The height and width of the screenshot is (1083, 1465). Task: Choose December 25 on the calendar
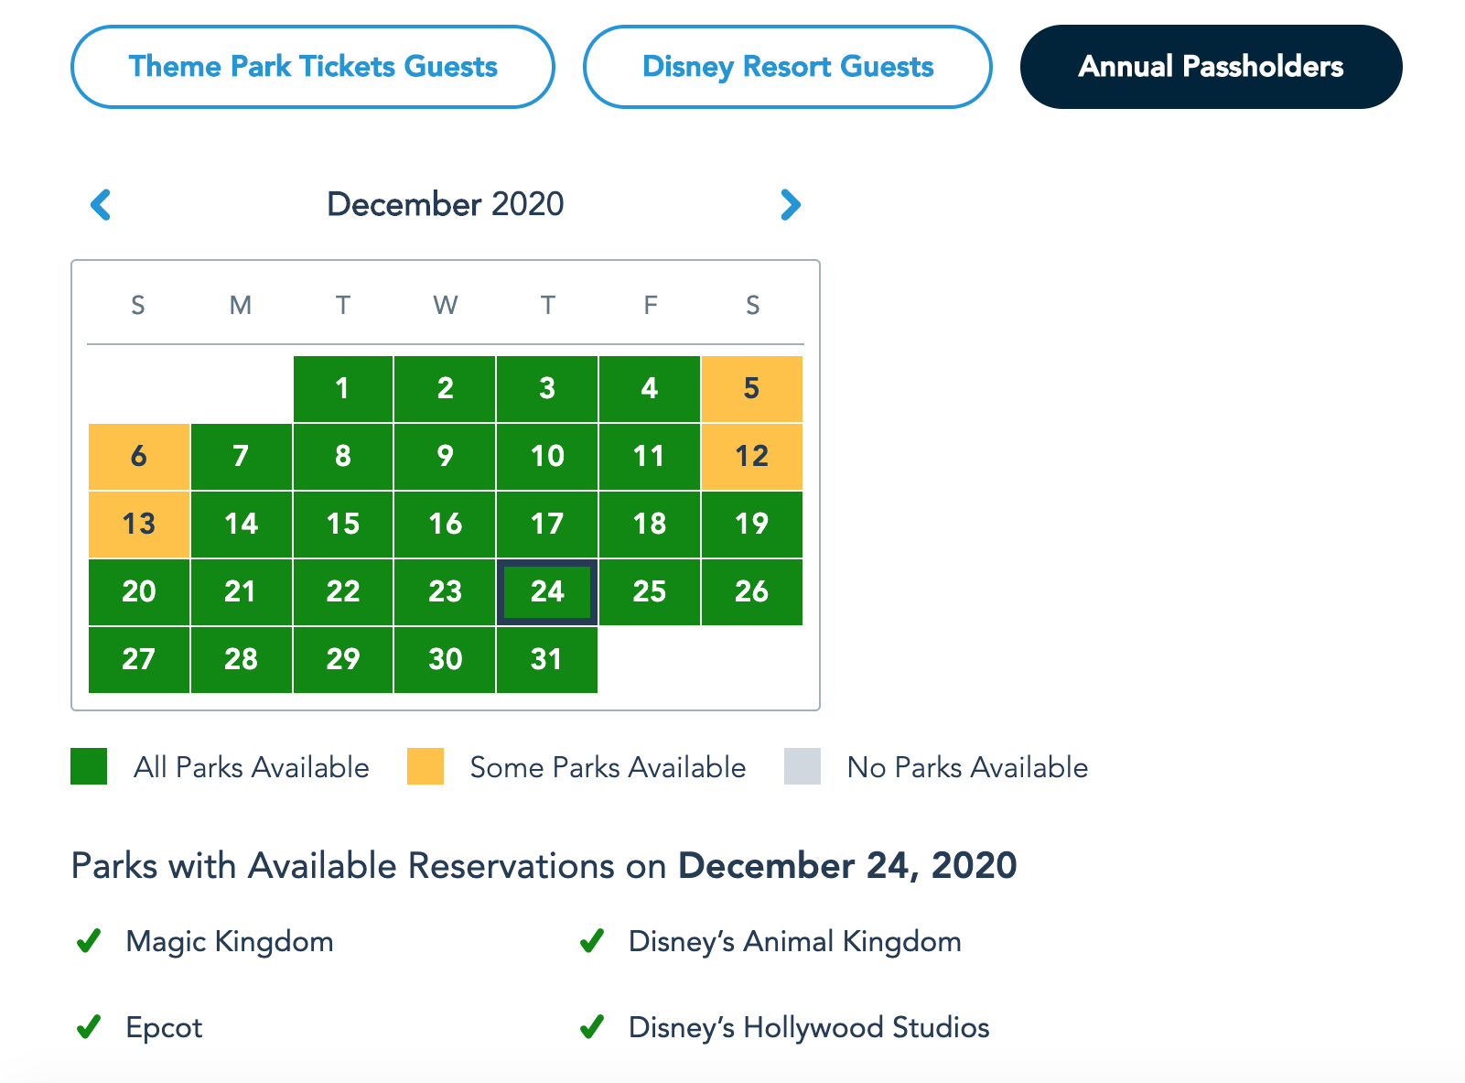coord(650,592)
